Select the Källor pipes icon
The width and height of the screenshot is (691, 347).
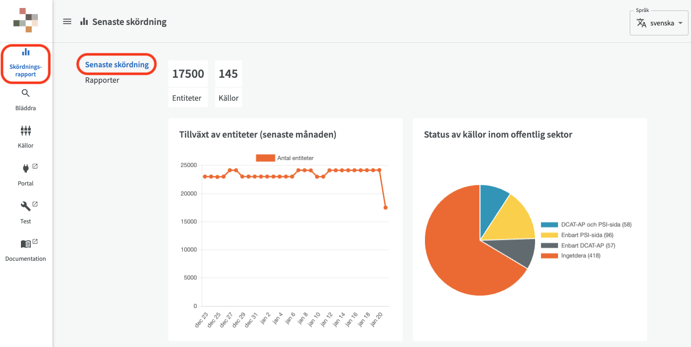coord(26,131)
